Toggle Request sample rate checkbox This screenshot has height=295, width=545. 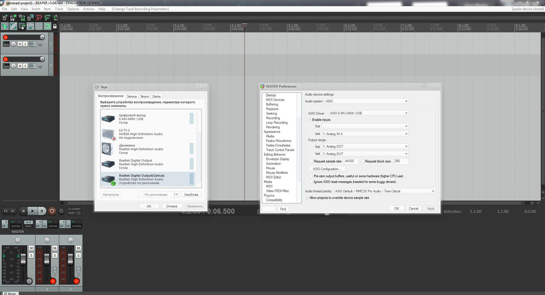point(311,162)
